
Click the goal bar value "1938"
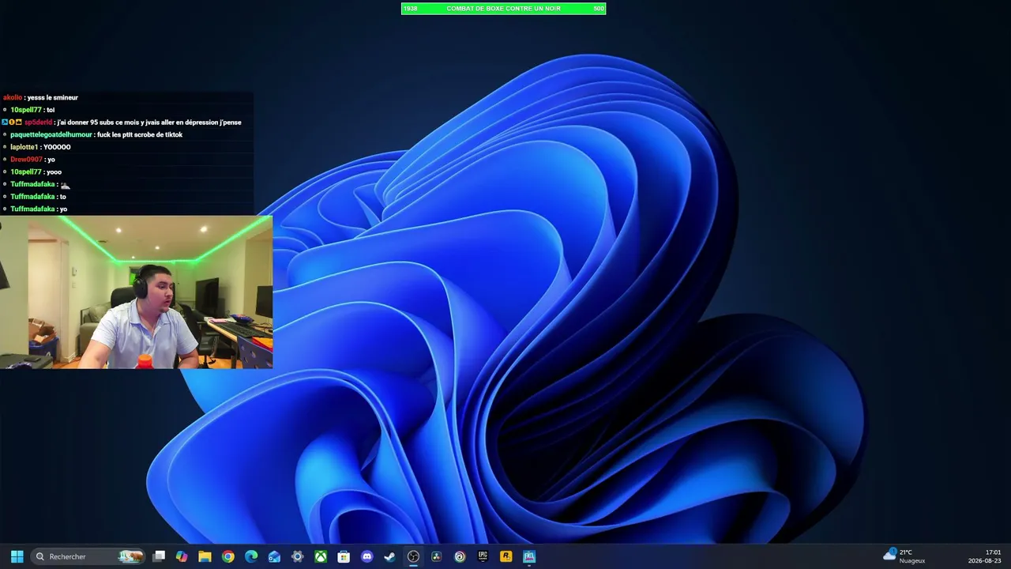[x=410, y=9]
